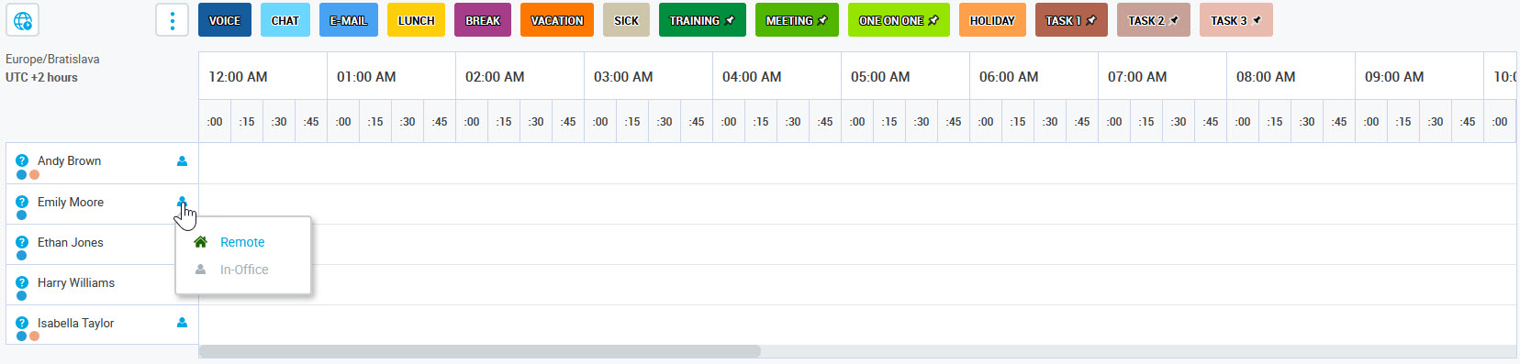Viewport: 1520px width, 364px height.
Task: Click the question mark icon beside Andy Brown
Action: click(x=22, y=161)
